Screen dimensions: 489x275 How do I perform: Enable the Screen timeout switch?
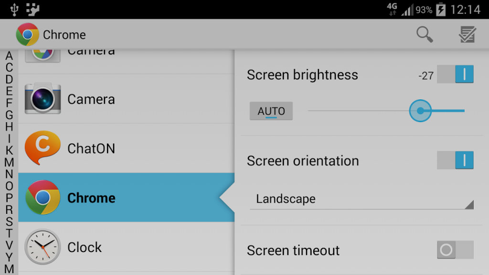point(455,250)
